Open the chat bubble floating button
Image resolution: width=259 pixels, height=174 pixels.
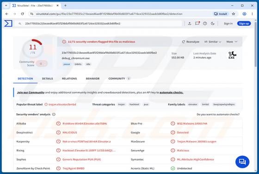click(x=242, y=162)
